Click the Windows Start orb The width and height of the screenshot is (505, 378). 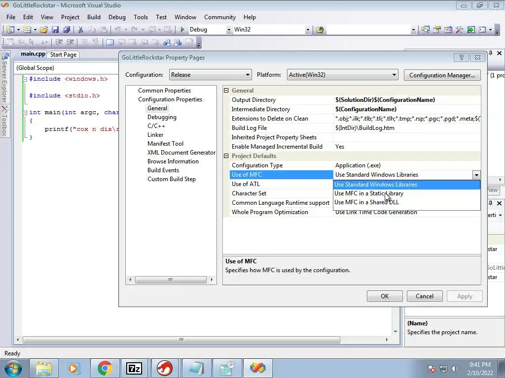pos(13,368)
